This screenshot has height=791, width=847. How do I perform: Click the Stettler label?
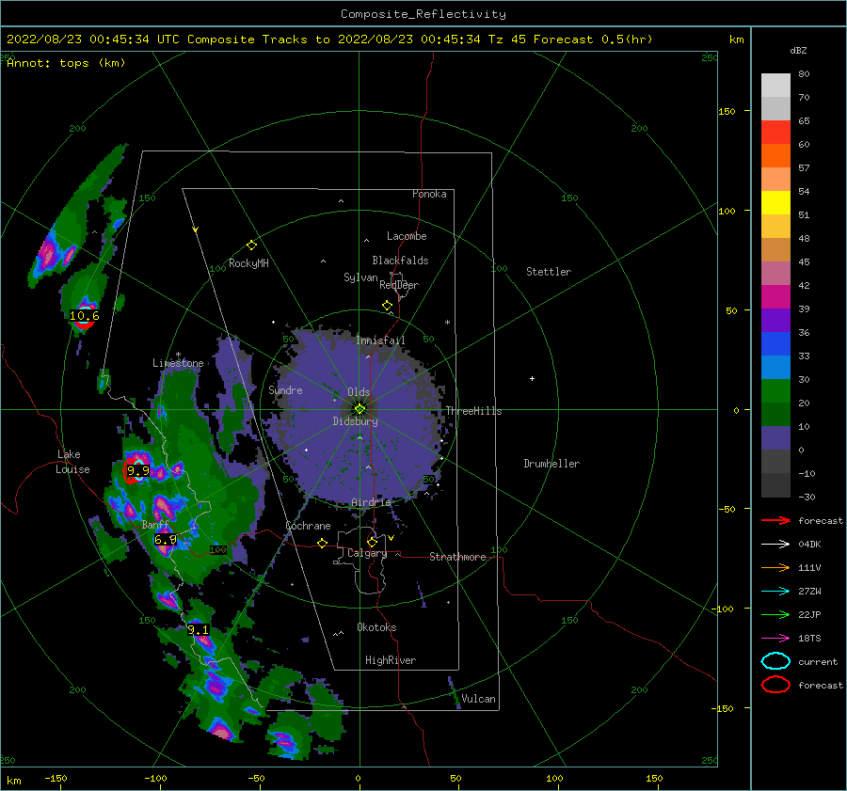[549, 272]
